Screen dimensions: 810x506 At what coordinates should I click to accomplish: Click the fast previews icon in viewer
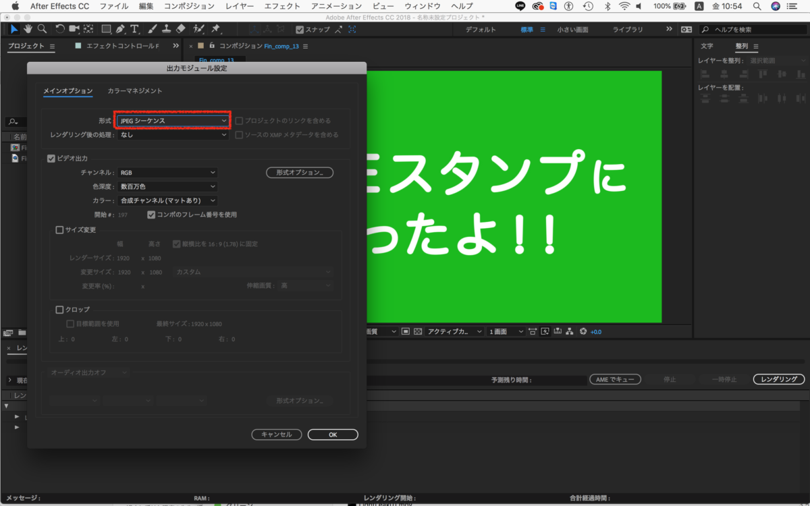[545, 331]
